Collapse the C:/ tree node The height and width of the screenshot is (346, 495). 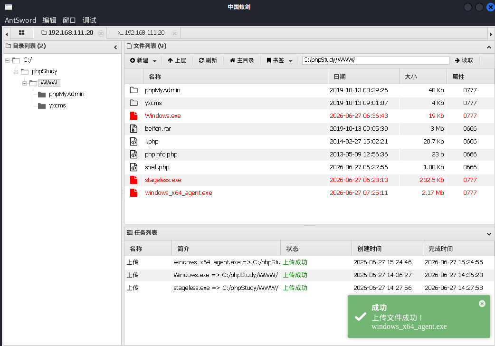coord(7,60)
